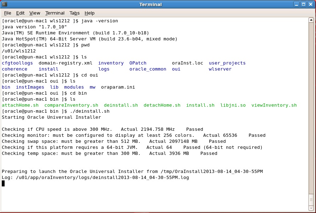Click 'Actual 2097148 MB' swap value
Viewport: 316px width, 213px height.
point(173,141)
